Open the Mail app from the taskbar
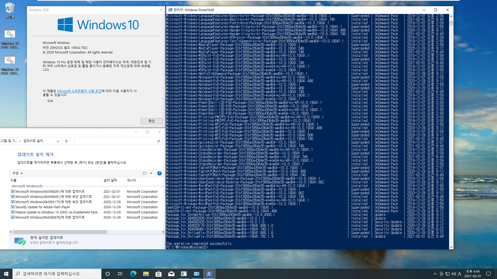Image resolution: width=497 pixels, height=279 pixels. coord(171,274)
